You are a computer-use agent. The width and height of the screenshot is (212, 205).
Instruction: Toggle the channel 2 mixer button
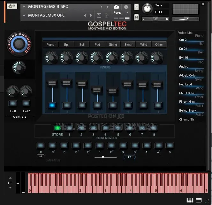pos(67,105)
